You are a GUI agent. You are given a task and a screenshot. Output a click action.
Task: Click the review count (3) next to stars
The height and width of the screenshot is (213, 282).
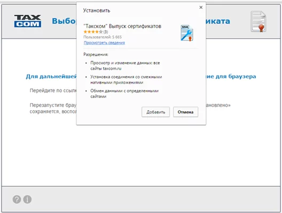click(x=106, y=32)
